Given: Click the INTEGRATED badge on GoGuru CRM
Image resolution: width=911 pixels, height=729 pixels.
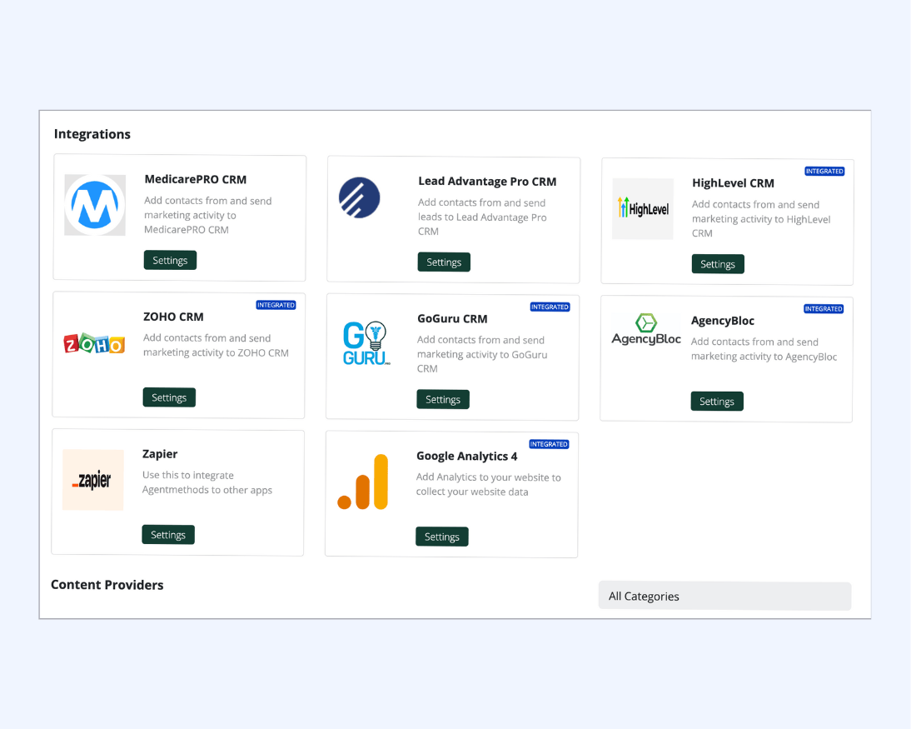Looking at the screenshot, I should point(550,307).
